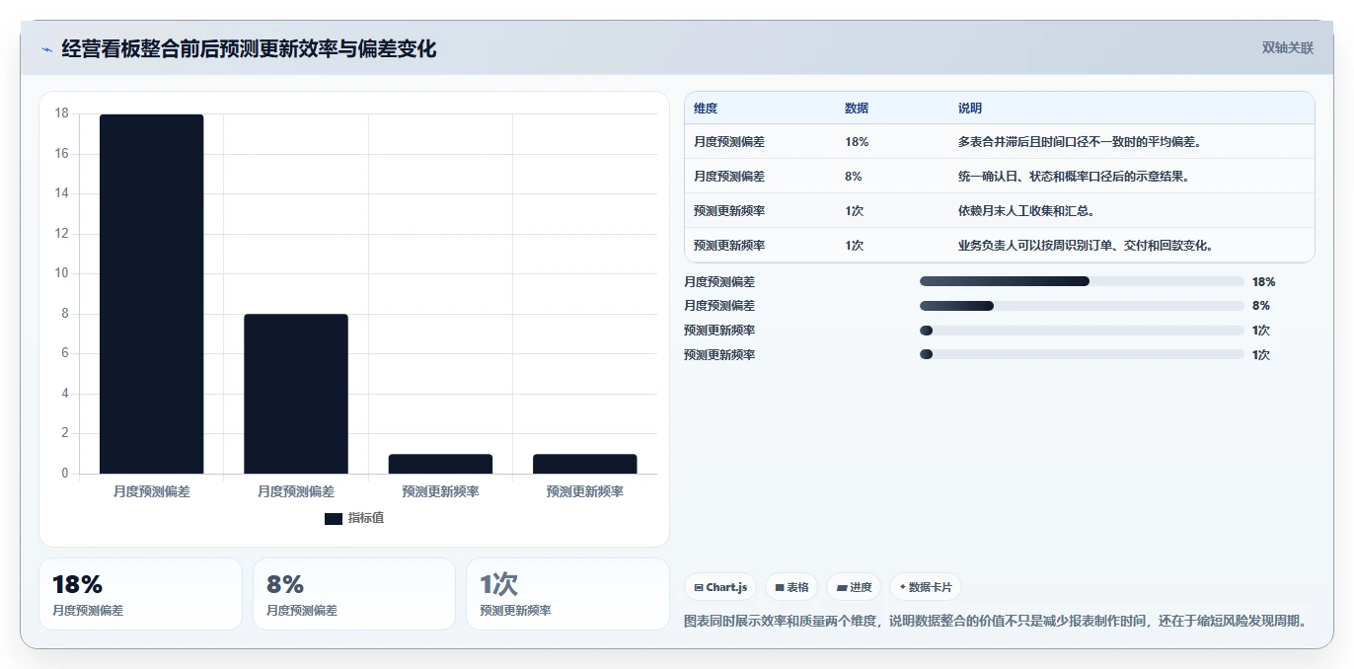Click the 维度 table column header

[x=706, y=109]
